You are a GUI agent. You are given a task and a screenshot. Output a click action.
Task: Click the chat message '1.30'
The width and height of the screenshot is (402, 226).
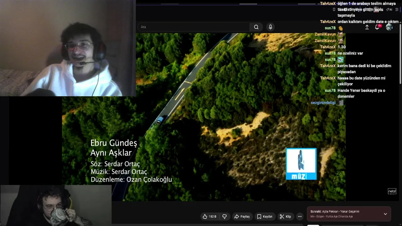click(342, 47)
